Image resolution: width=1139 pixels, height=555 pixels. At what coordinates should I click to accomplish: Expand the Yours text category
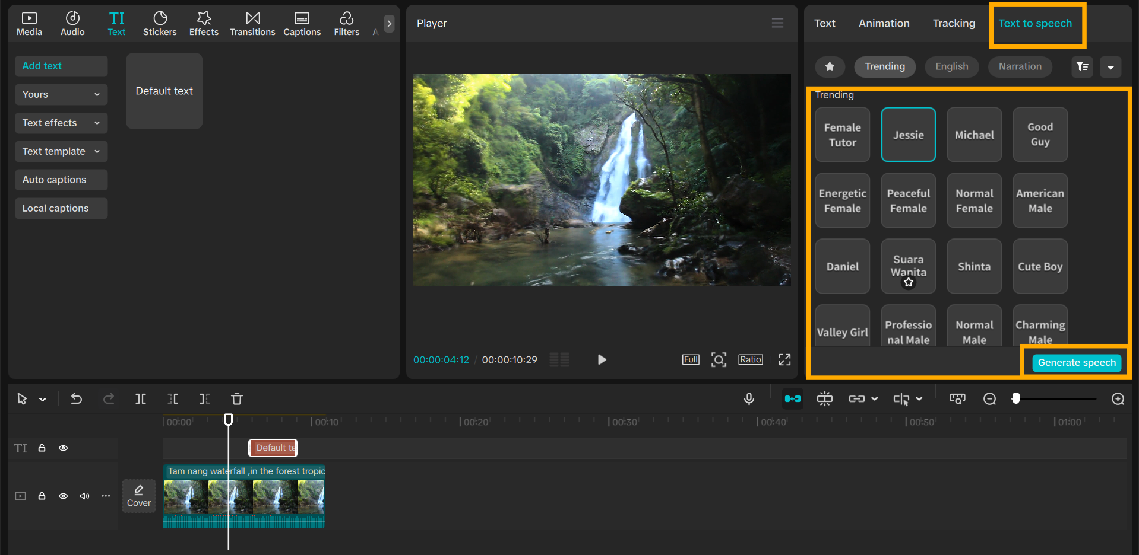coord(61,94)
